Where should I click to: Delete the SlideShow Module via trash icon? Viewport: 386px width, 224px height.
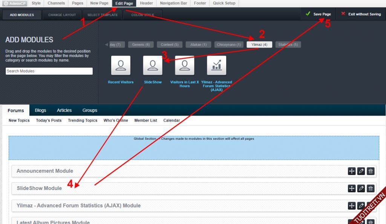tap(371, 188)
